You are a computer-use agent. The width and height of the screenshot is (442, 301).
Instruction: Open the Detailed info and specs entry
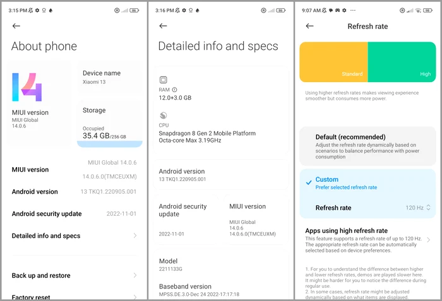(x=74, y=235)
